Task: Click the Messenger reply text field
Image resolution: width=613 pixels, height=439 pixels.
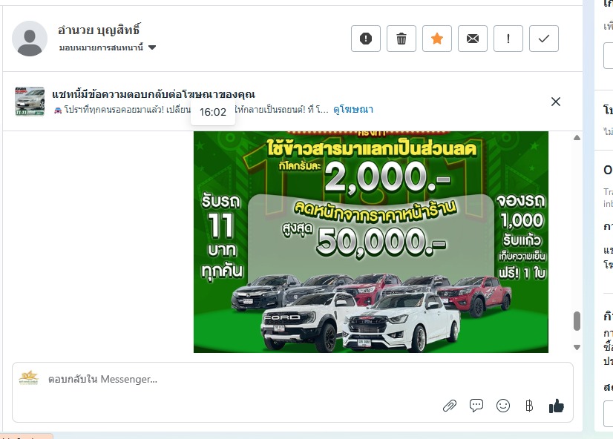Action: click(x=292, y=379)
